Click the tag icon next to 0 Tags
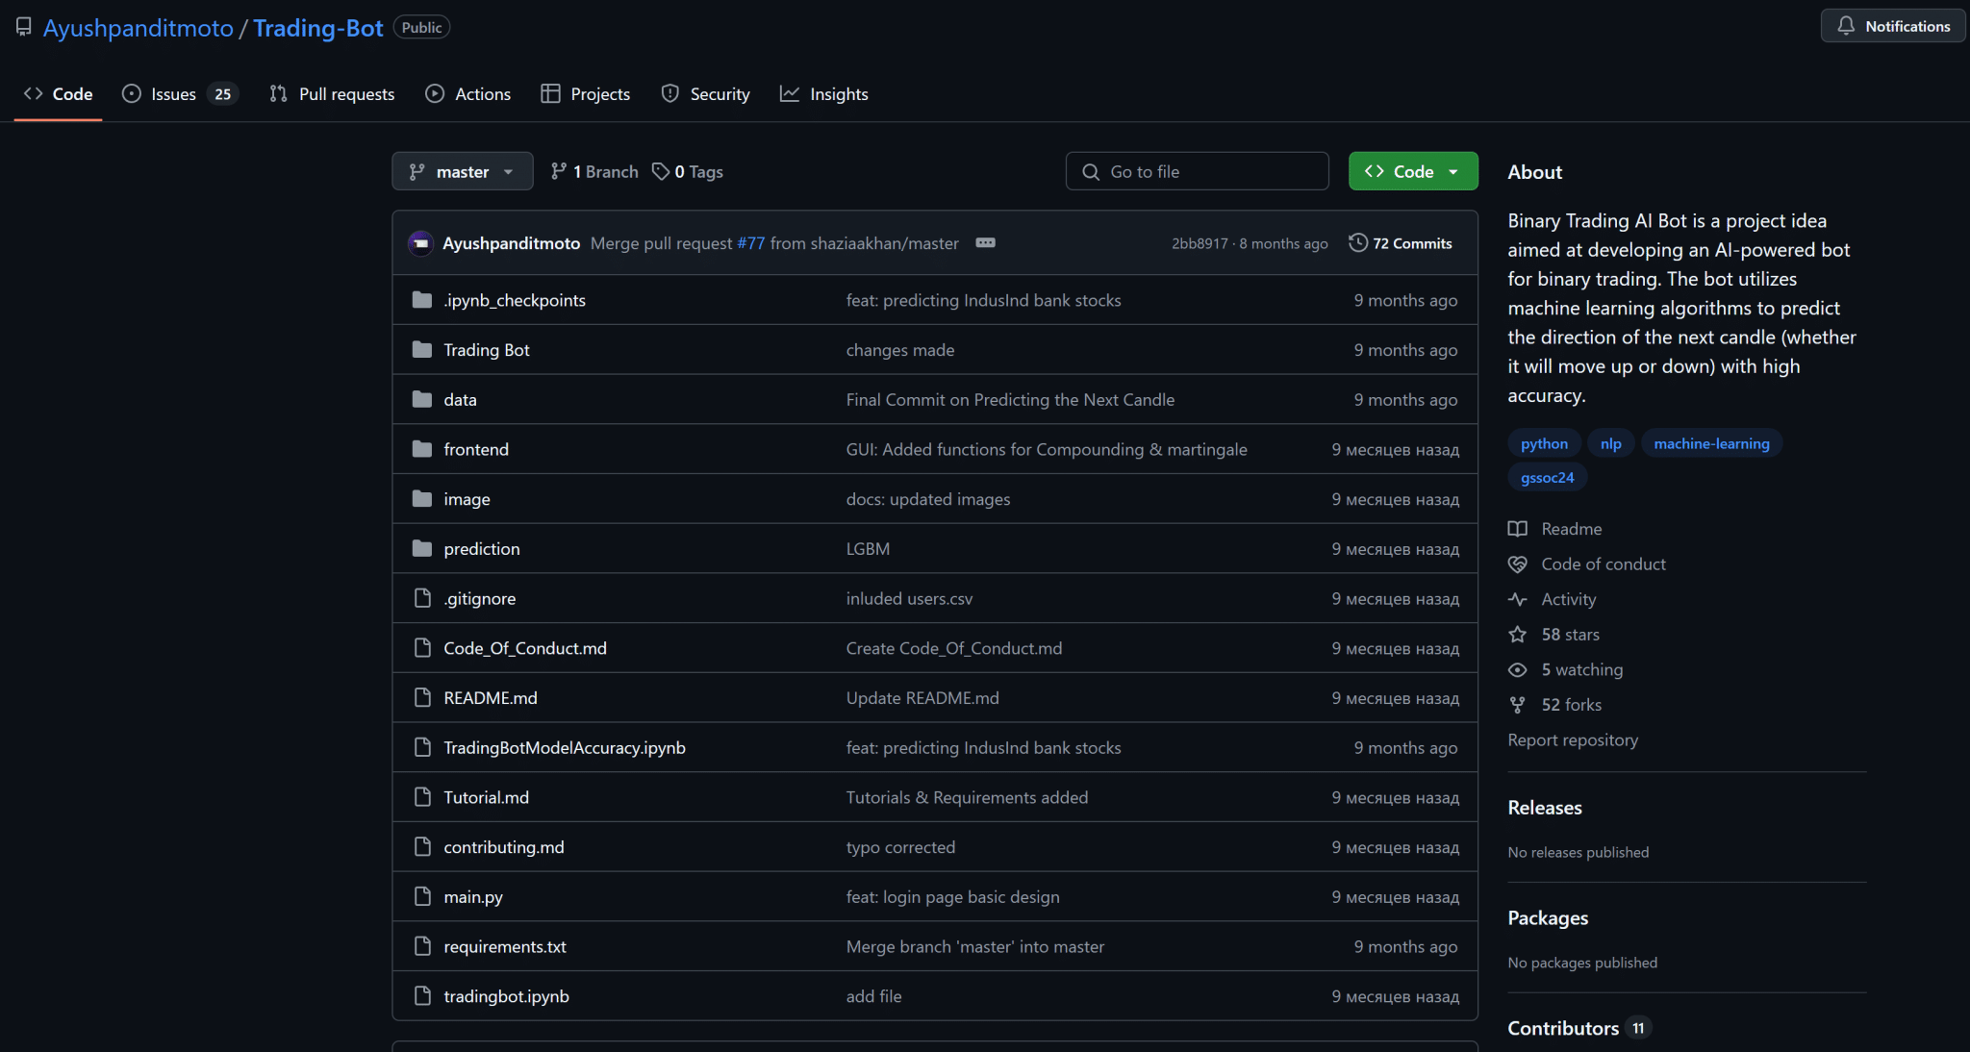1970x1052 pixels. [x=660, y=171]
